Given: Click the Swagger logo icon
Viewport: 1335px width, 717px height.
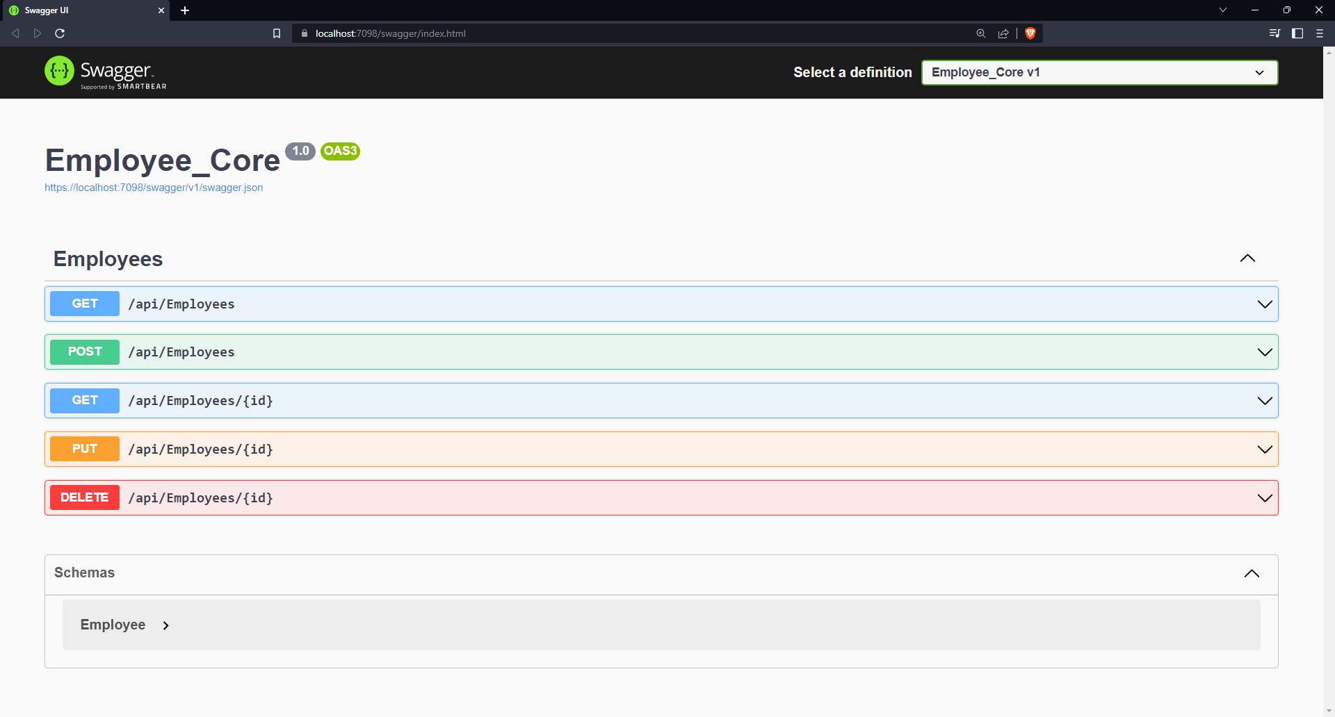Looking at the screenshot, I should tap(59, 71).
